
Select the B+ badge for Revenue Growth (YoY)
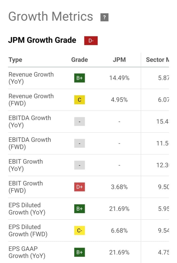[x=79, y=78]
